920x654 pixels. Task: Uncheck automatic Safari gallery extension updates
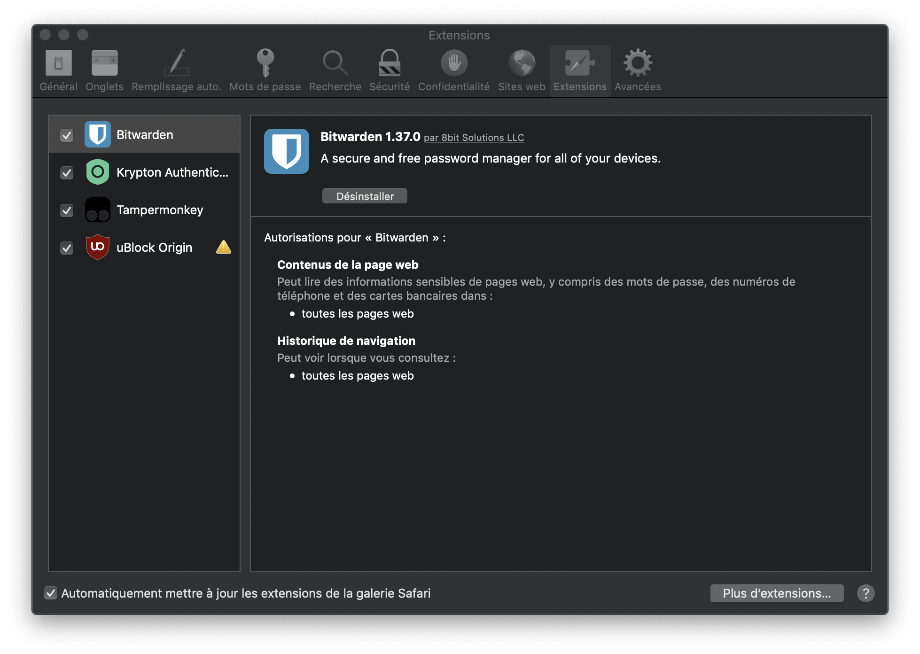(x=51, y=593)
